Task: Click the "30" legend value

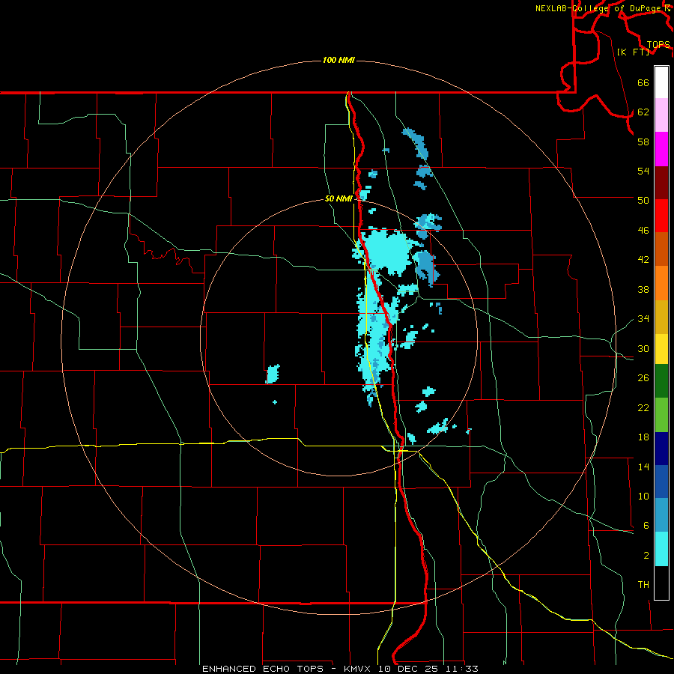Action: point(643,348)
